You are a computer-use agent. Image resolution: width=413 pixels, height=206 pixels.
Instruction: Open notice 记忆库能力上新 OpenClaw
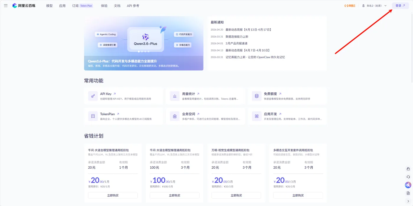tap(255, 57)
